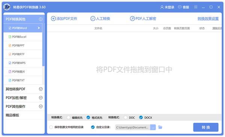Close the application window

219,7
